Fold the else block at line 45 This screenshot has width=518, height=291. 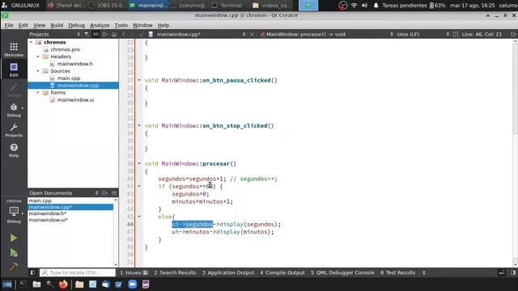click(139, 217)
